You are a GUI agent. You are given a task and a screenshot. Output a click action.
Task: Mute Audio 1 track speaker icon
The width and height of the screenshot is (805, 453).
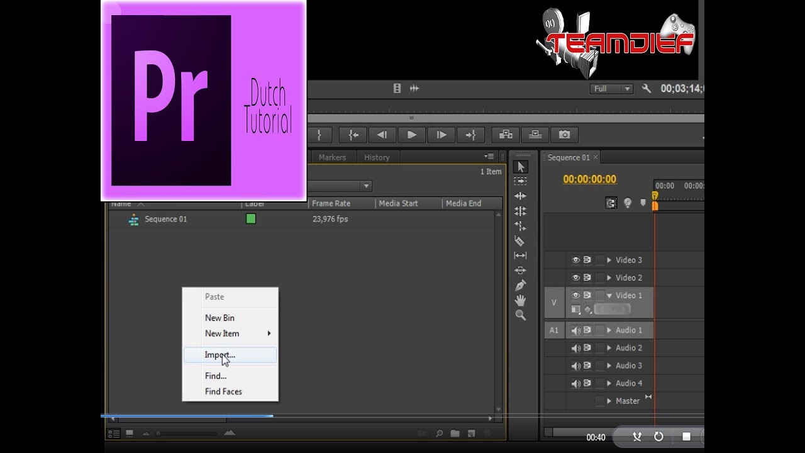coord(575,330)
